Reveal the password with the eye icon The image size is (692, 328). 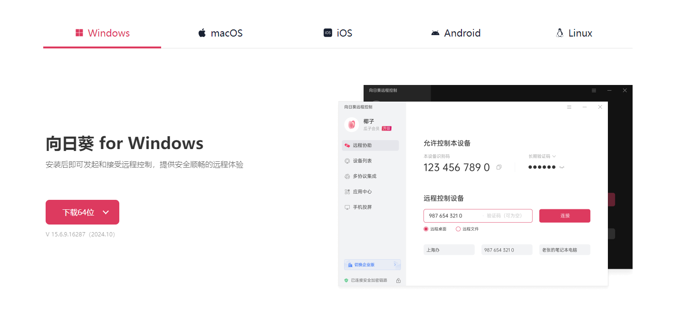point(562,167)
